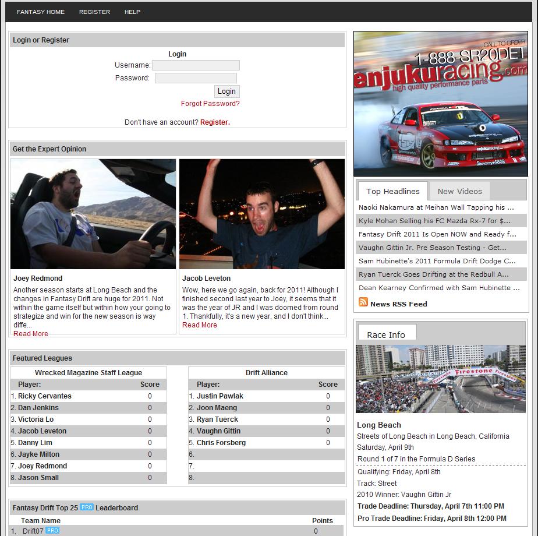Viewport: 538px width, 536px height.
Task: Click Joey Redmond's driving photo
Action: click(93, 214)
